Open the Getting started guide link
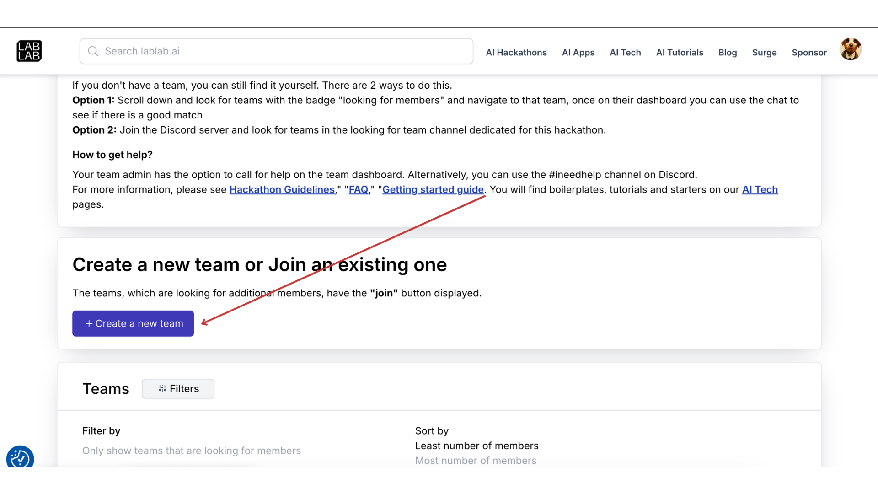This screenshot has height=494, width=878. click(x=433, y=189)
